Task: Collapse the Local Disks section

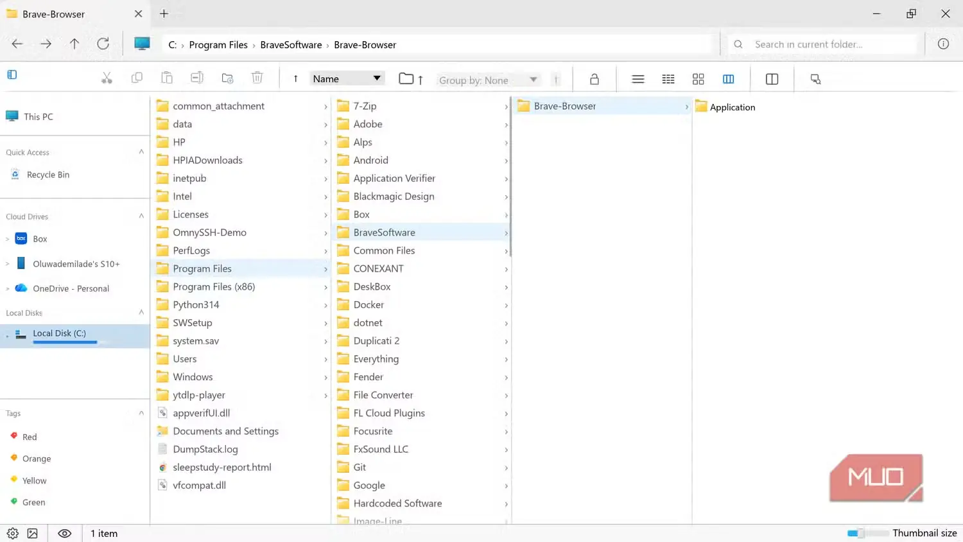Action: click(141, 312)
